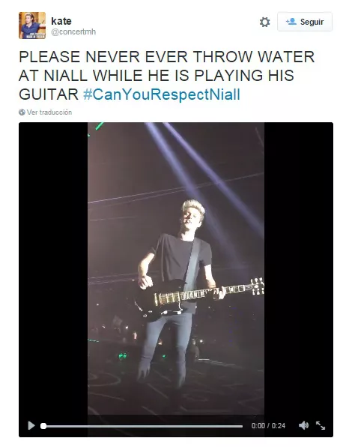Open the Ver traducción translation link
The image size is (352, 447).
pyautogui.click(x=49, y=112)
